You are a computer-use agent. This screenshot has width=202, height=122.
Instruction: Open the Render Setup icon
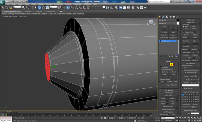[x=138, y=8]
